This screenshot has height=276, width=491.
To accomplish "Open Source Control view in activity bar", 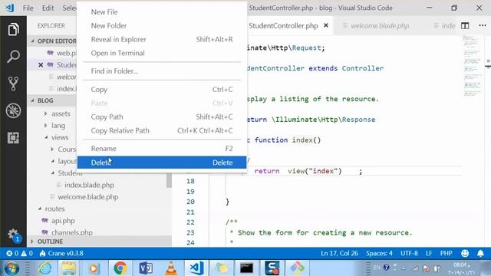I will (13, 84).
